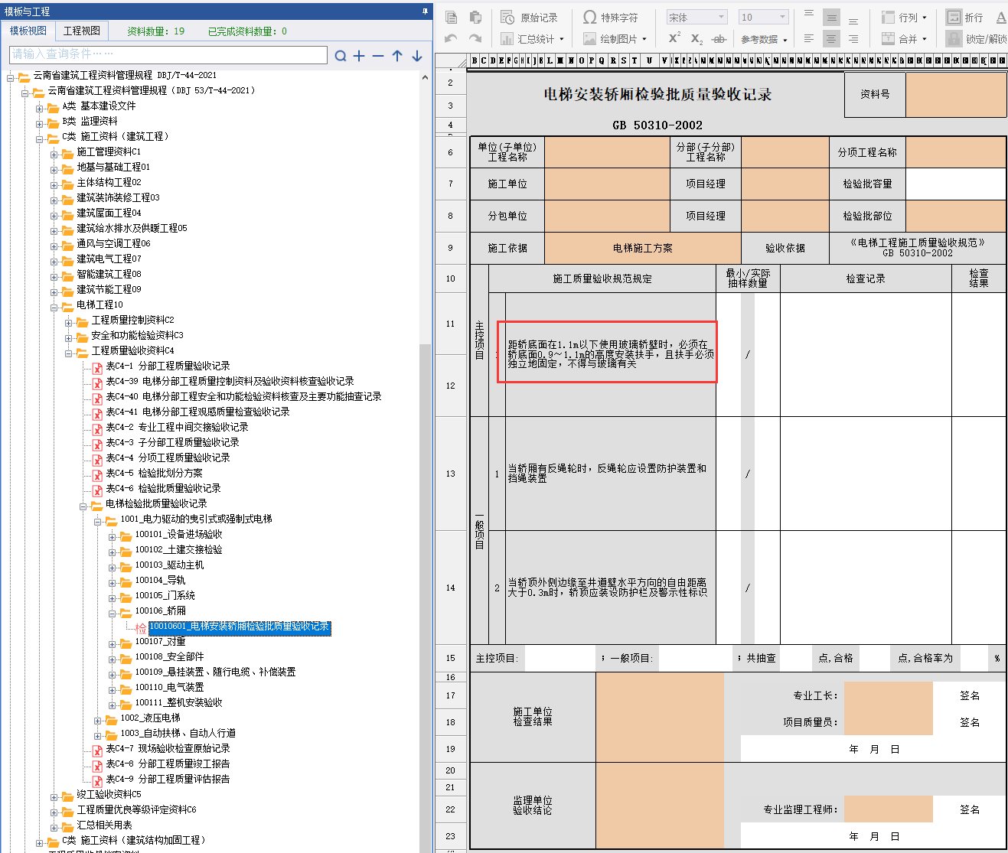Align text center horizontally
This screenshot has height=853, width=1008.
click(x=831, y=38)
